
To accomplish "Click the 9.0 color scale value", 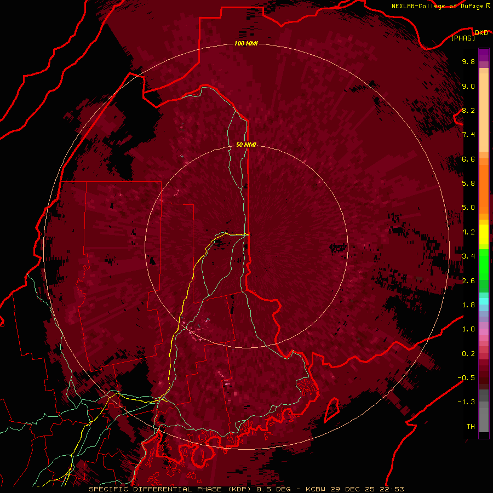I will [x=468, y=86].
